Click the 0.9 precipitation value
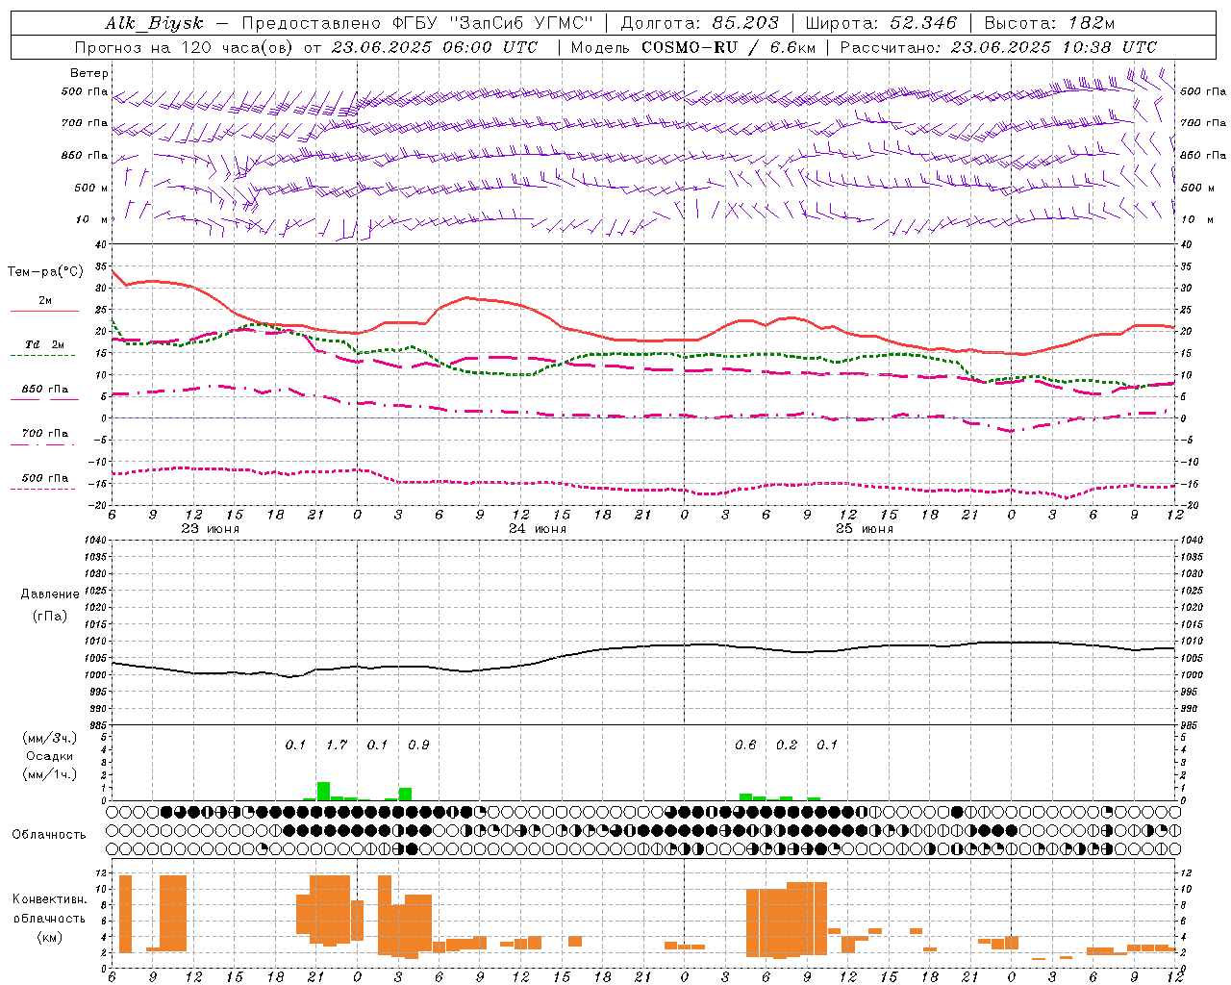1231x985 pixels. (418, 745)
